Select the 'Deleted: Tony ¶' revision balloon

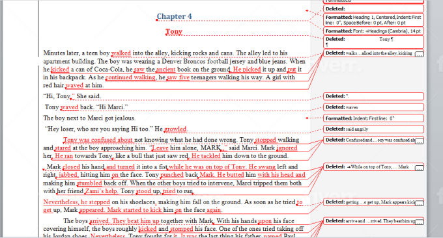point(373,42)
